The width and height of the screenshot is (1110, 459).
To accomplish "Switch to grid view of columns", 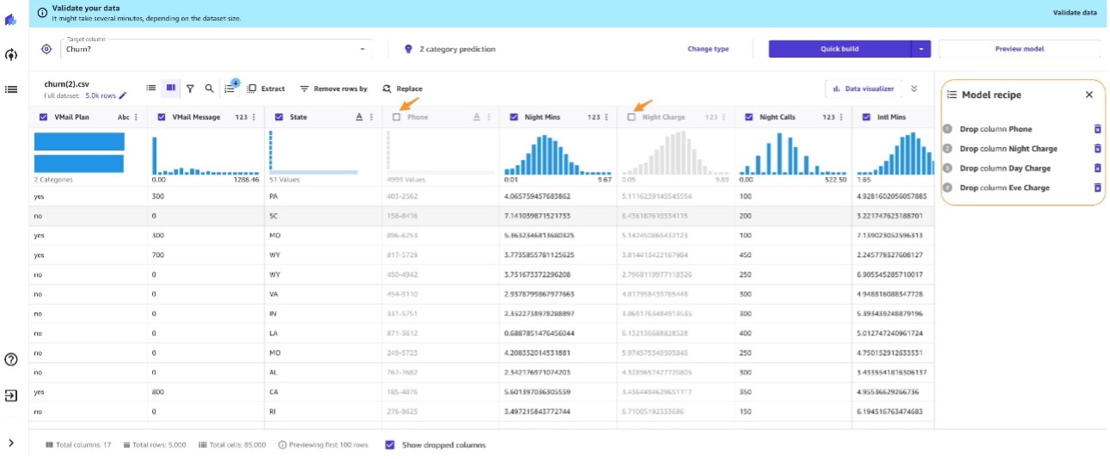I will coord(171,88).
